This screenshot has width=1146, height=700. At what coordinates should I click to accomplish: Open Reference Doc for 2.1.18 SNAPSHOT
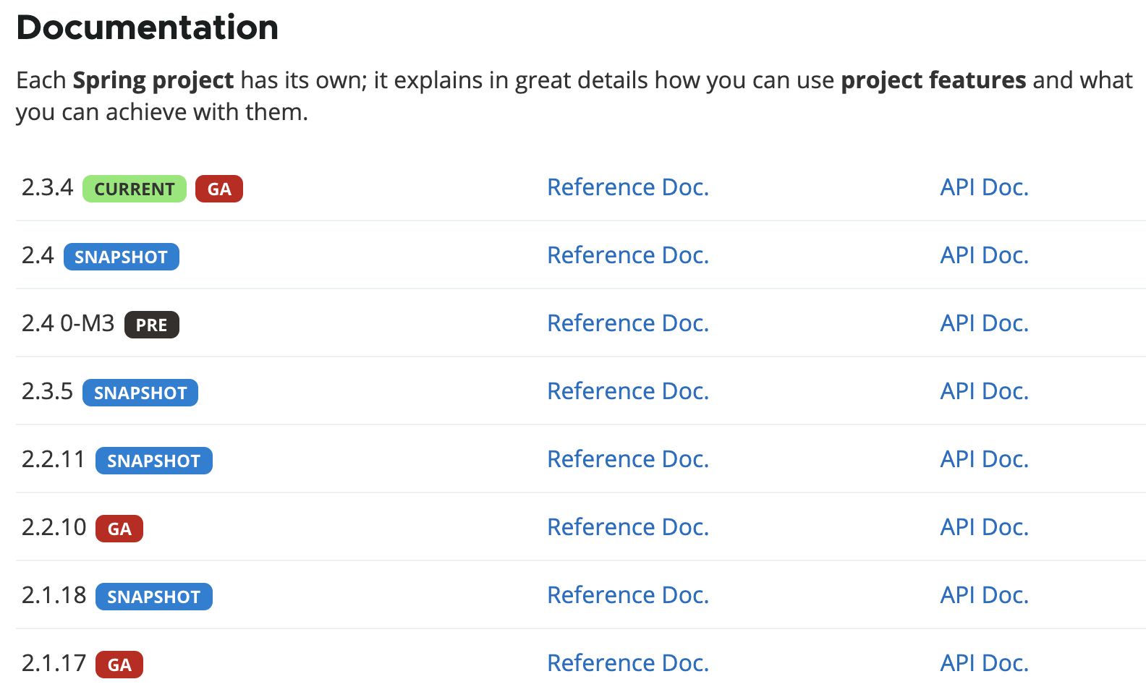[627, 595]
